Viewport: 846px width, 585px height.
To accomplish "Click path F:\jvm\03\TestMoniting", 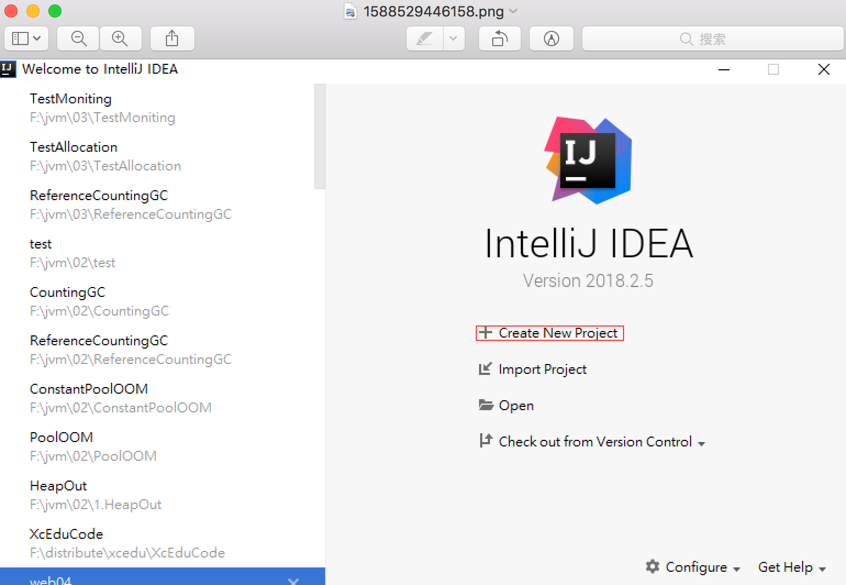I will pyautogui.click(x=102, y=118).
